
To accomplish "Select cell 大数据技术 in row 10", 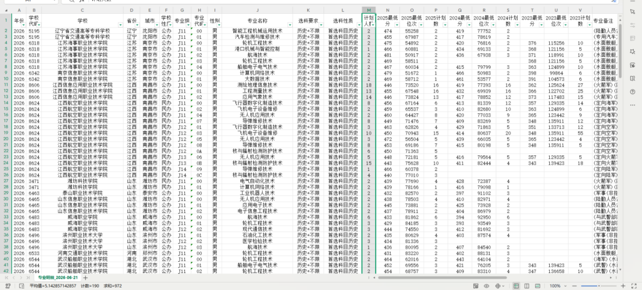I will click(257, 78).
